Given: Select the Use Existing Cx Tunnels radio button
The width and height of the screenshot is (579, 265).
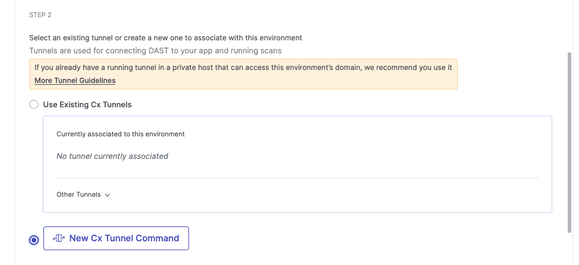Looking at the screenshot, I should click(x=34, y=104).
